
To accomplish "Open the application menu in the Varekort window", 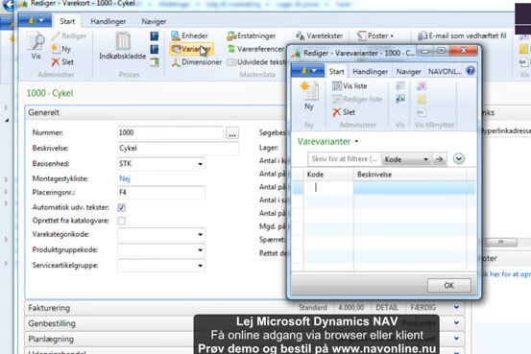I will tap(36, 20).
